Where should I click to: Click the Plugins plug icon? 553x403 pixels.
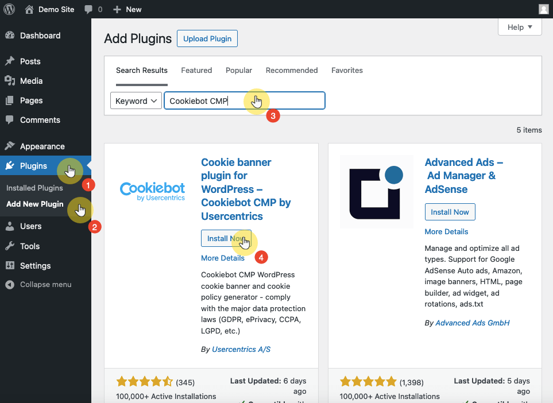[x=10, y=165]
